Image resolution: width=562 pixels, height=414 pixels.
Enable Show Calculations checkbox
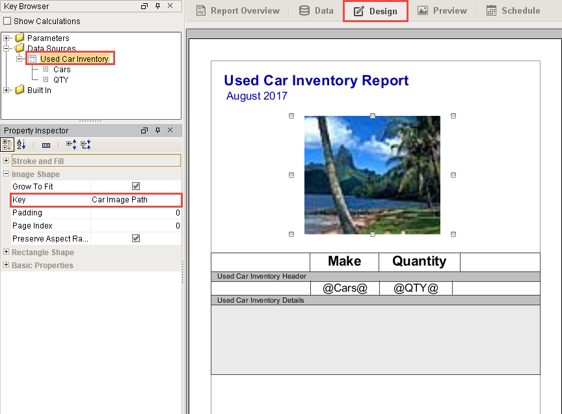7,21
